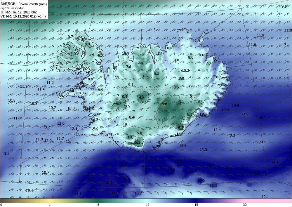The image size is (292, 207).
Task: Click the 12.8 value on the northeast coast
Action: [216, 59]
